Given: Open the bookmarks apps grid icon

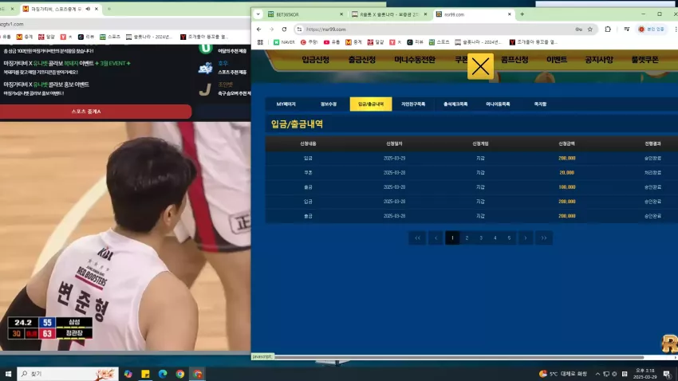Looking at the screenshot, I should pos(260,42).
